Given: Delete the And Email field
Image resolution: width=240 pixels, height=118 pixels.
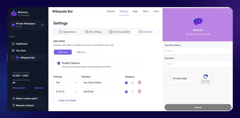Looking at the screenshot, I should 139,92.
